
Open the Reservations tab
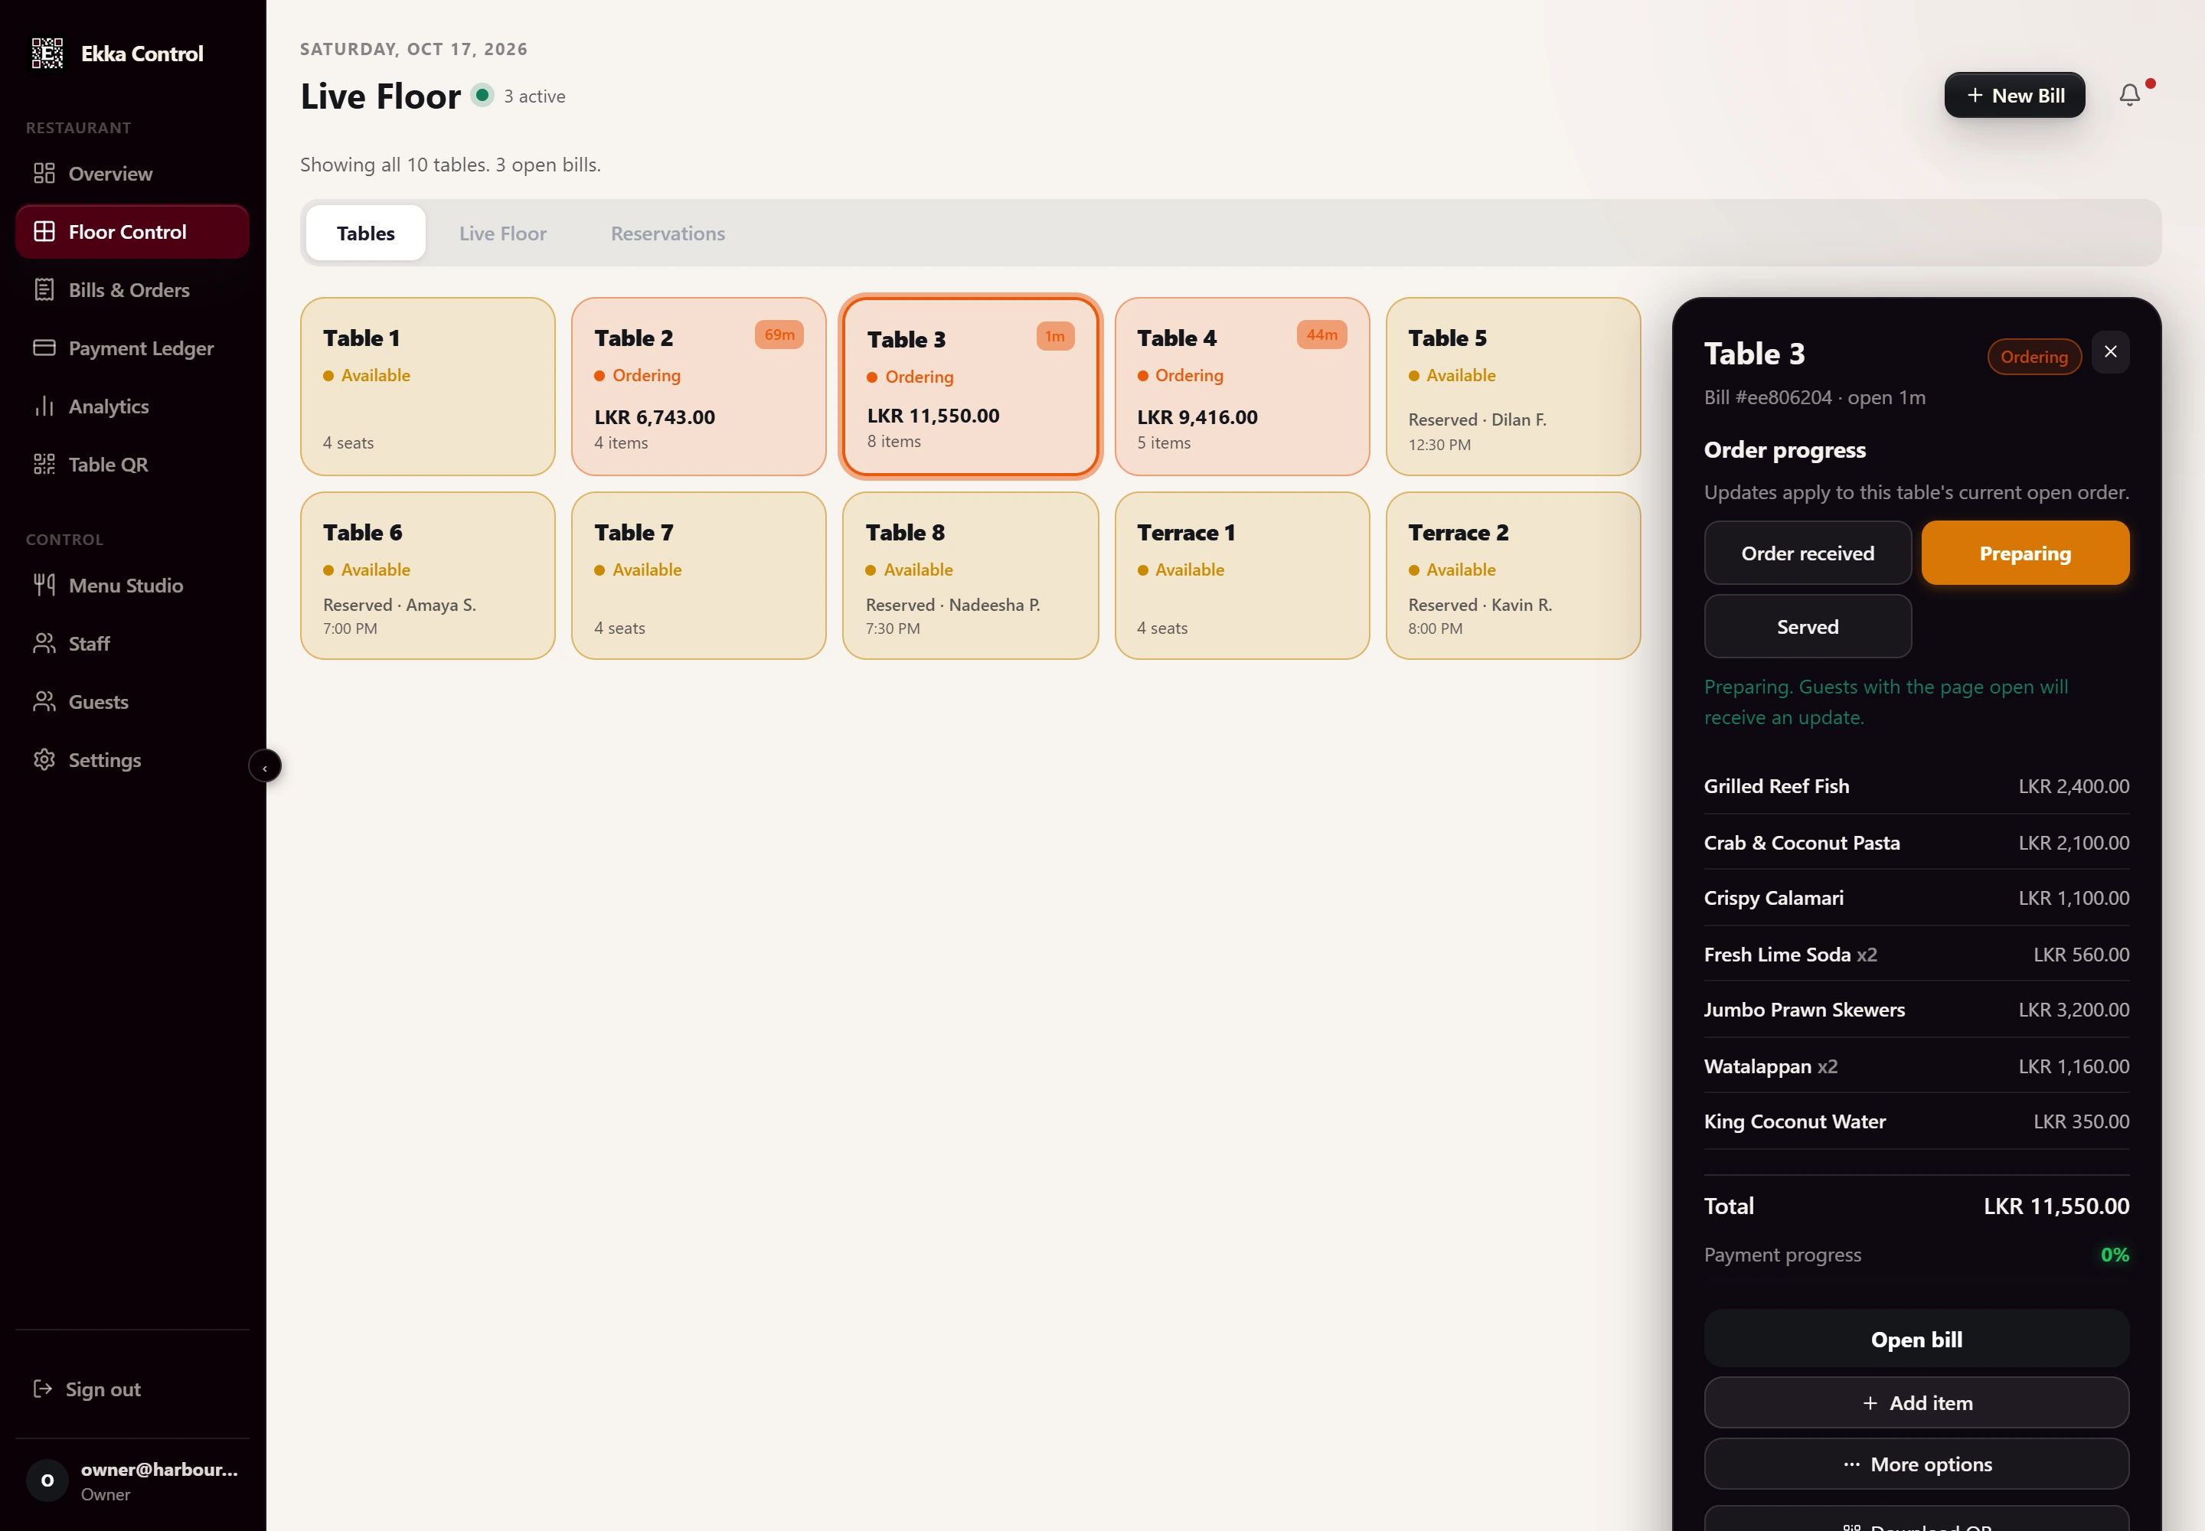pos(668,233)
